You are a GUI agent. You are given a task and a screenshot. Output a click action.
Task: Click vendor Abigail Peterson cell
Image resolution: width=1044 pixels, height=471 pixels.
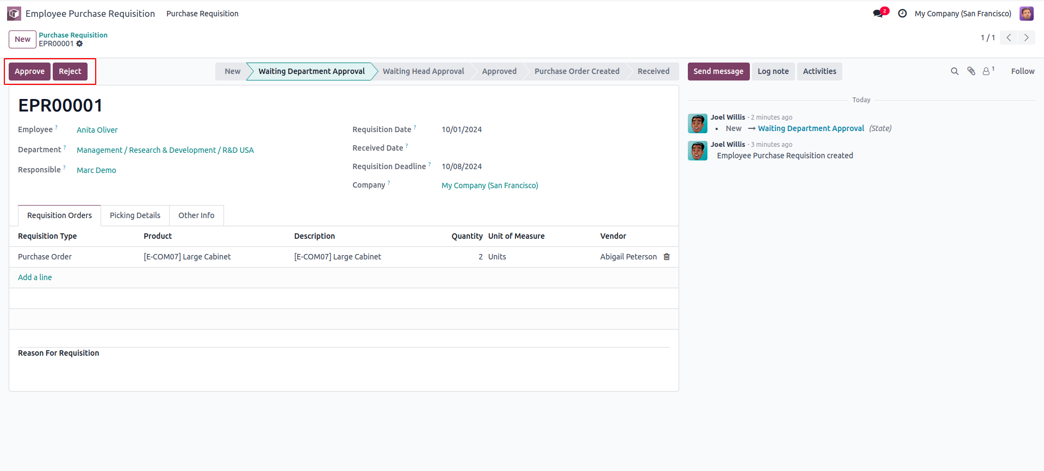coord(628,257)
